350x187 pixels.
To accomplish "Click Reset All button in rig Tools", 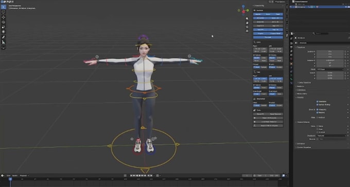I will coord(260,114).
